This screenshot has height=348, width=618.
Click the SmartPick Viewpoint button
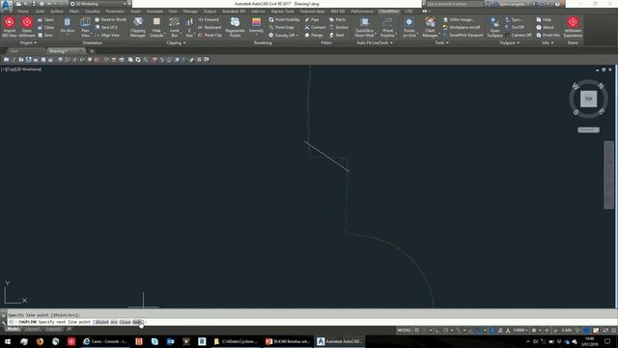tap(463, 35)
